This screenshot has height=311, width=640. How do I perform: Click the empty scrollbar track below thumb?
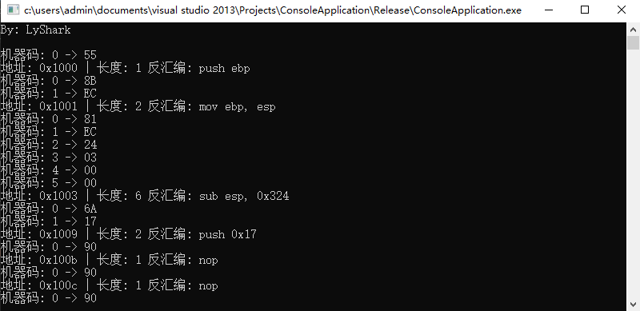tap(633, 173)
